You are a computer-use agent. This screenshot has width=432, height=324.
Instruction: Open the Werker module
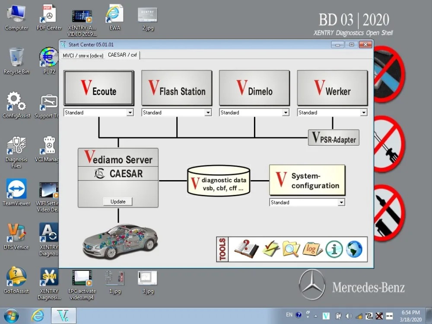[332, 88]
